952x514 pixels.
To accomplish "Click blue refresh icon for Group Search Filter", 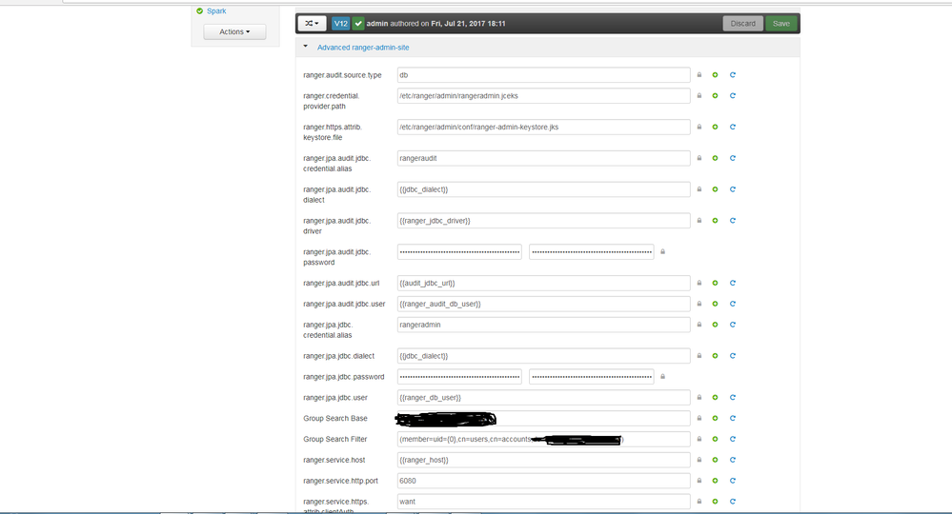I will click(x=733, y=439).
